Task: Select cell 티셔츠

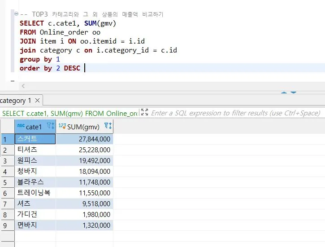Action: click(35, 150)
